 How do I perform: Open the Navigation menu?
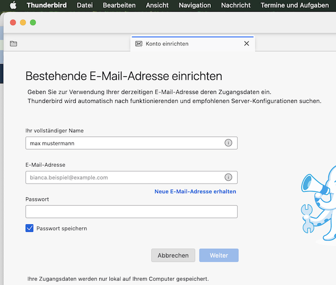(195, 5)
